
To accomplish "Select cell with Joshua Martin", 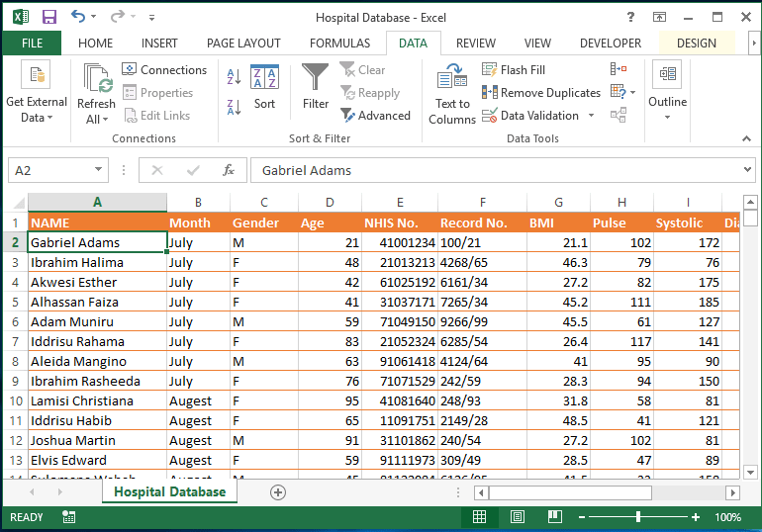I will (97, 441).
